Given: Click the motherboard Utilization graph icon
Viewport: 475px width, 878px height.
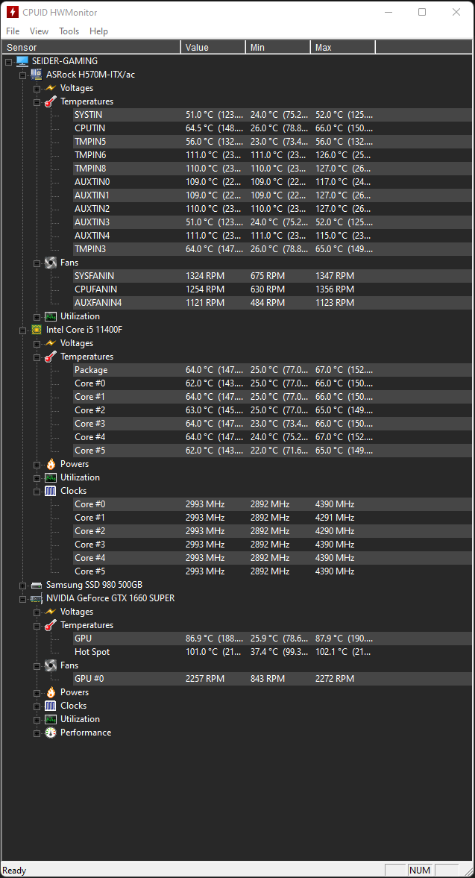Looking at the screenshot, I should coord(51,316).
